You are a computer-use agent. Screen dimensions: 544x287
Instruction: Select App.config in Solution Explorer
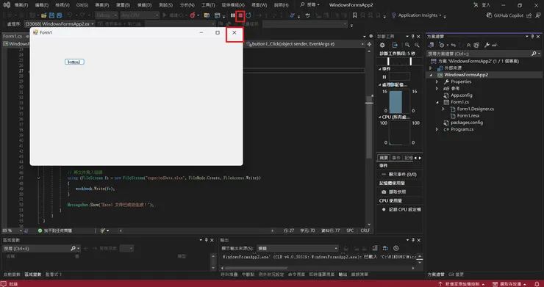(462, 95)
